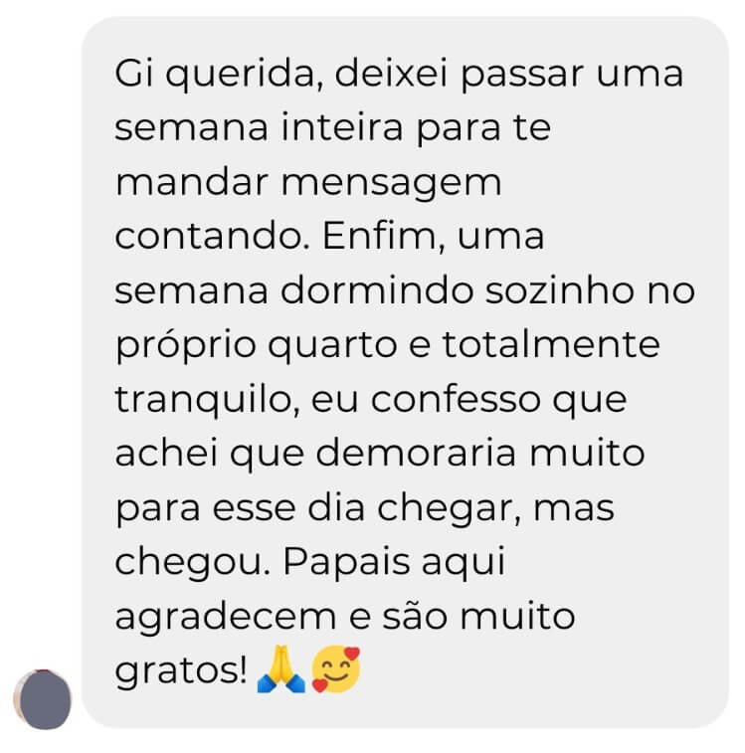This screenshot has height=753, width=745.
Task: Click the word "próprio" in the message
Action: pyautogui.click(x=185, y=347)
